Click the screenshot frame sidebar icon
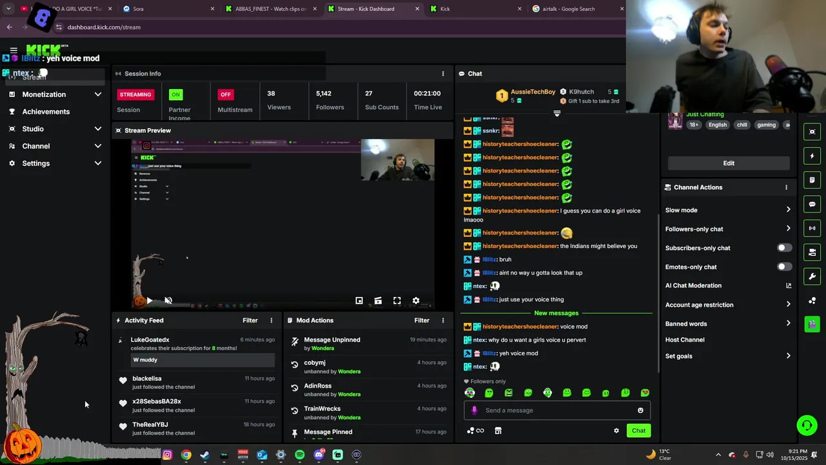This screenshot has width=826, height=465. [812, 132]
